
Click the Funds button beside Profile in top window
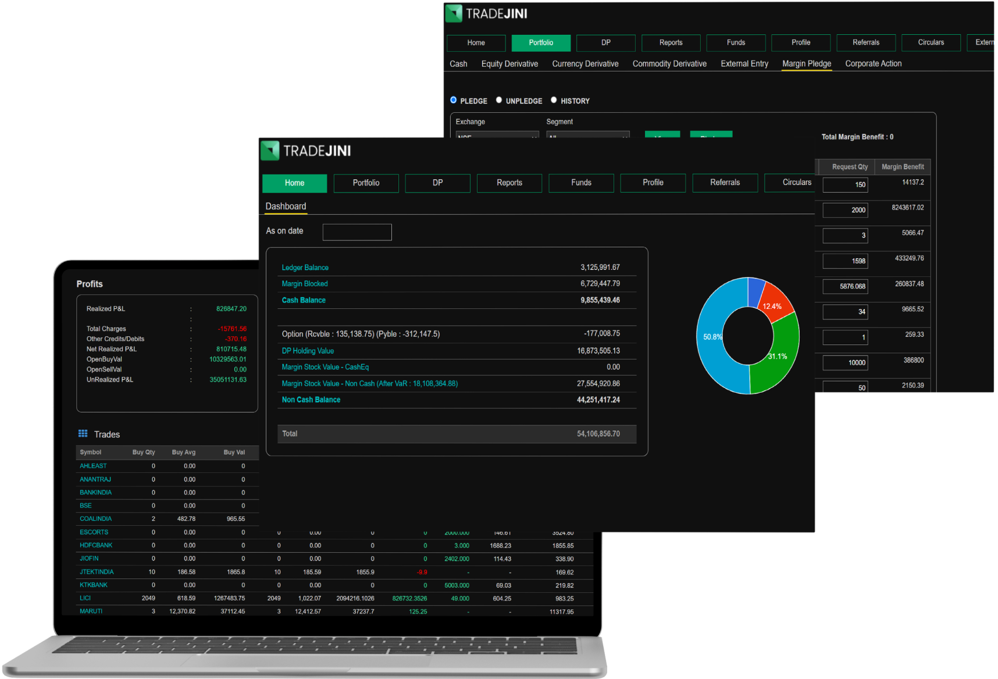point(736,42)
